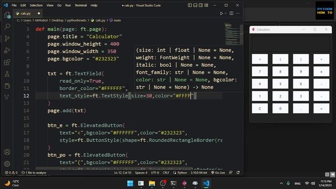Toggle primary side bar layout icon
The width and height of the screenshot is (336, 189).
pos(190,5)
